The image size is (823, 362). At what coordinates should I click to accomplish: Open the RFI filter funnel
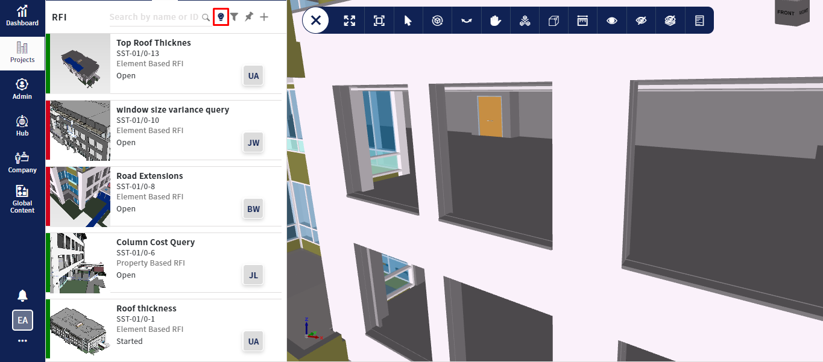point(235,17)
